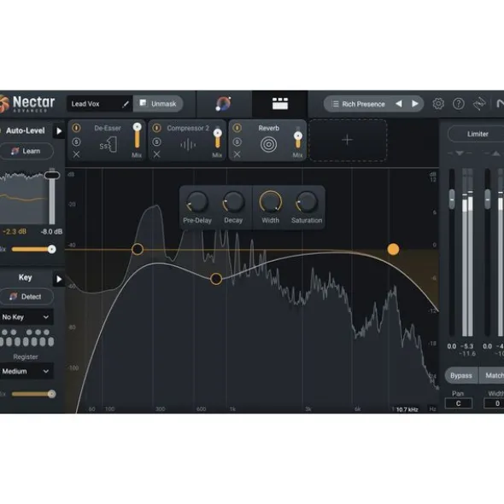The image size is (504, 504).
Task: Click the Pre-Delay knob
Action: pyautogui.click(x=196, y=202)
